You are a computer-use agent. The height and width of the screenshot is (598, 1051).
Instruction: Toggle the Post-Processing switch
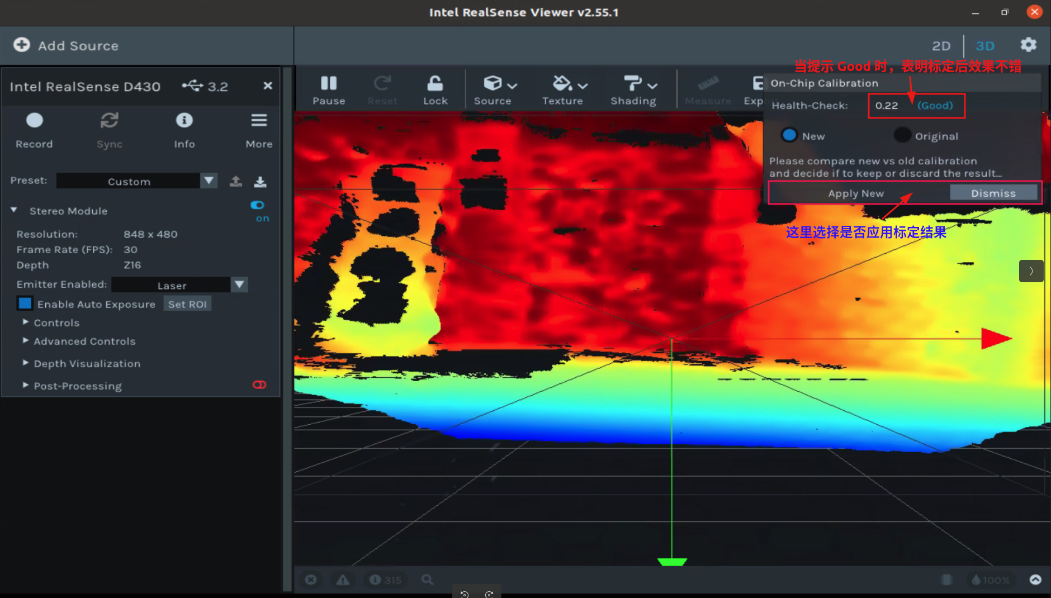[x=259, y=385]
